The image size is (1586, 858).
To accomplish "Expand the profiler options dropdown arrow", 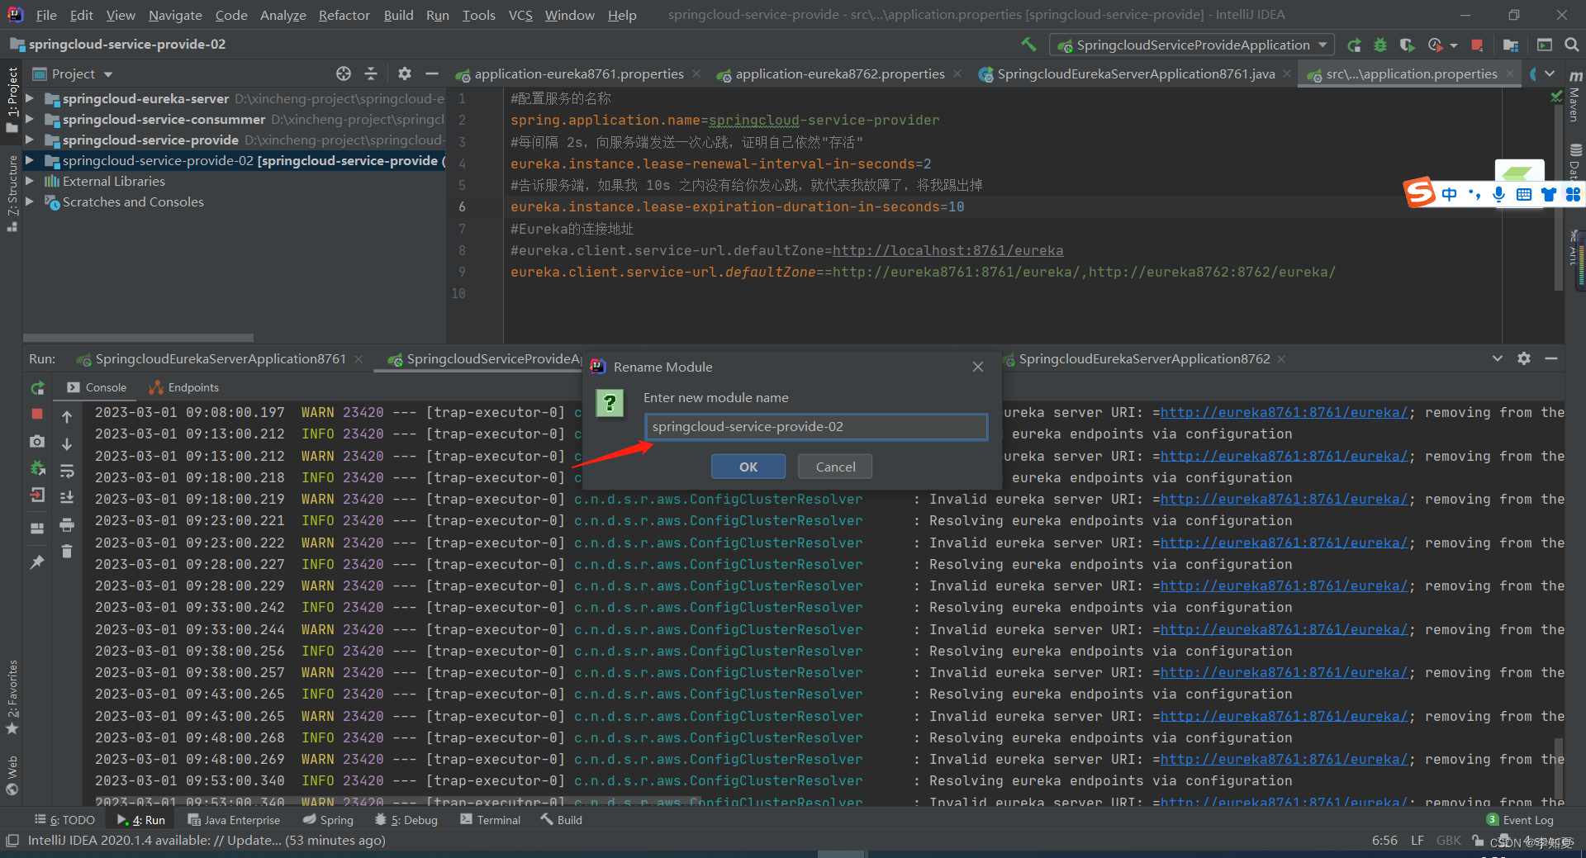I will [1454, 45].
